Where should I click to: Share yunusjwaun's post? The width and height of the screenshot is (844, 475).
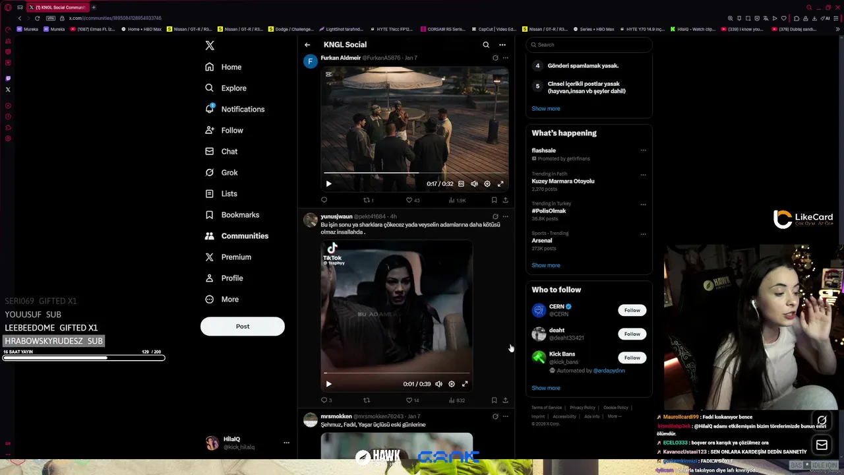click(x=506, y=400)
